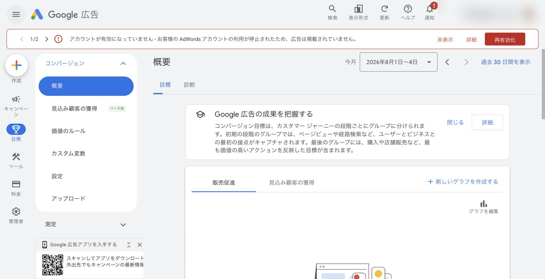Click 新しいグラフを作成する
This screenshot has height=279, width=545.
pos(463,182)
